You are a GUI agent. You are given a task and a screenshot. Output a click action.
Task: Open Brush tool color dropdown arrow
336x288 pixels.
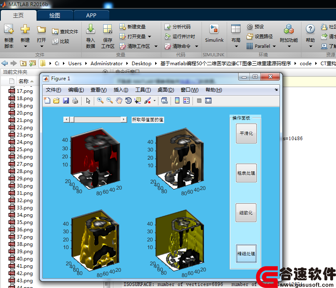154,100
